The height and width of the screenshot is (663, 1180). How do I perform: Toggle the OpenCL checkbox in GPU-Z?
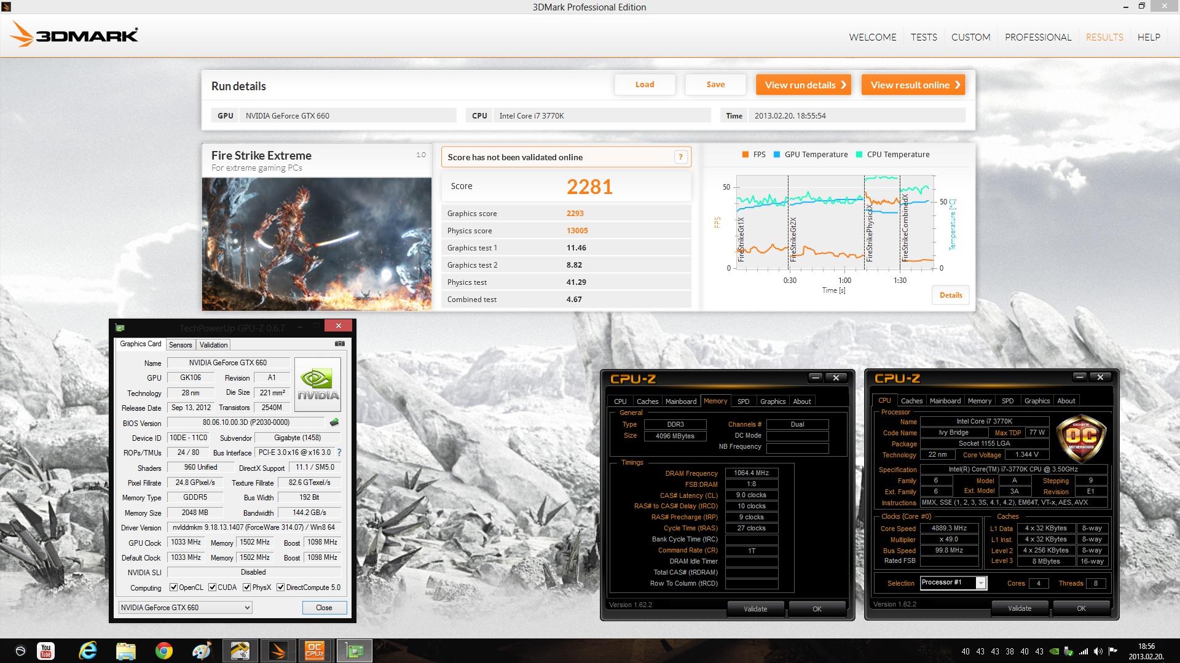point(173,587)
